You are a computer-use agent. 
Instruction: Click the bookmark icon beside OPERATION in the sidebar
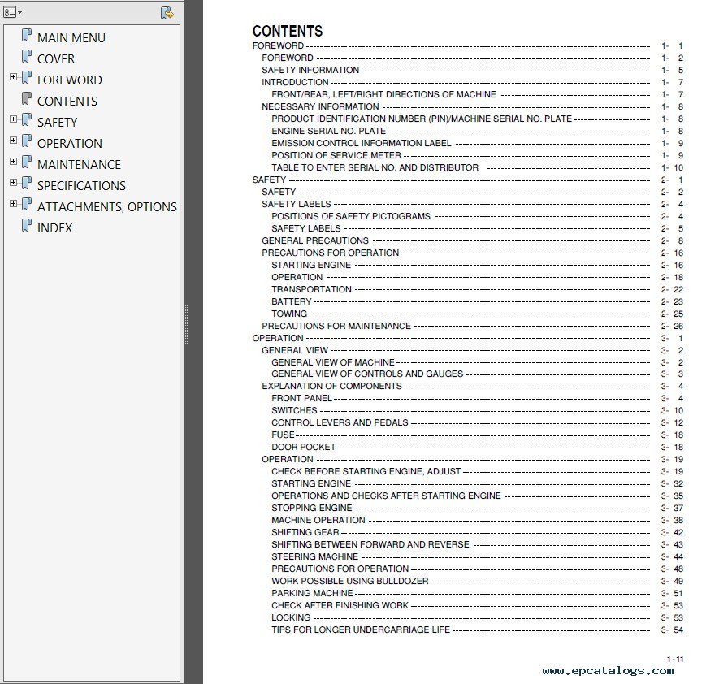(x=27, y=141)
